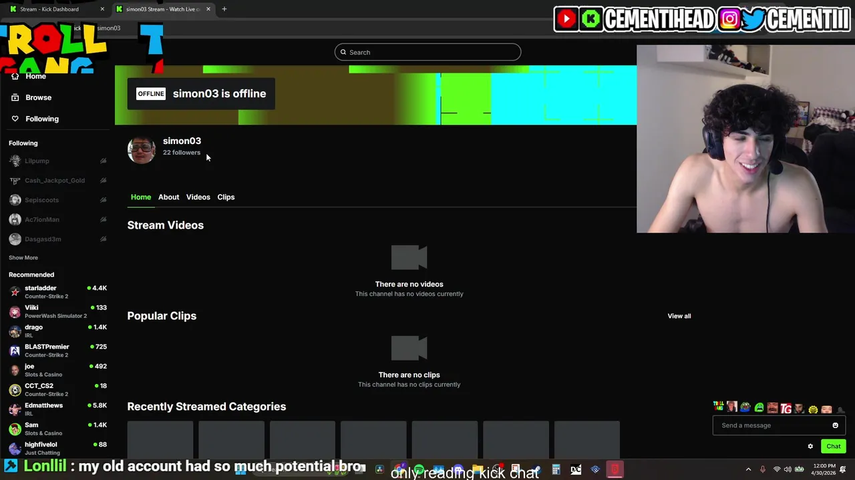Click first recently streamed category thumbnail
The image size is (855, 480).
tap(160, 440)
